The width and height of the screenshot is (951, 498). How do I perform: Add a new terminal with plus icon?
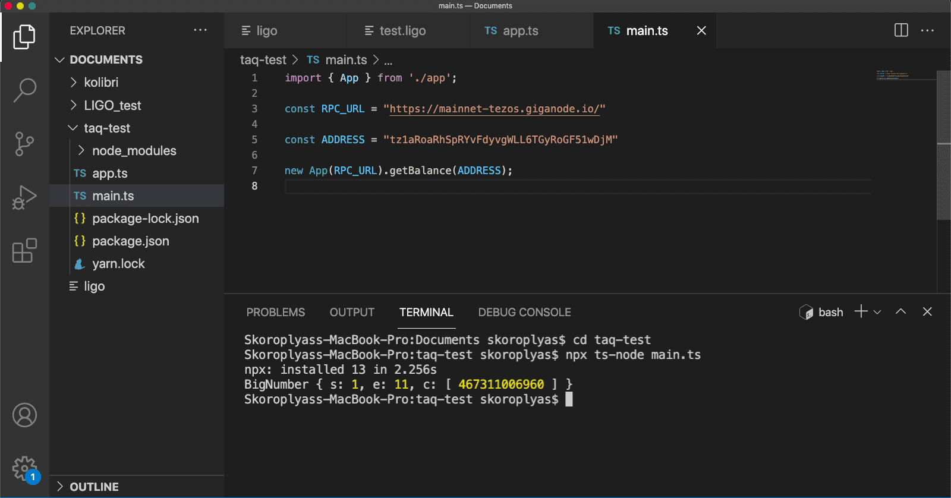[861, 312]
